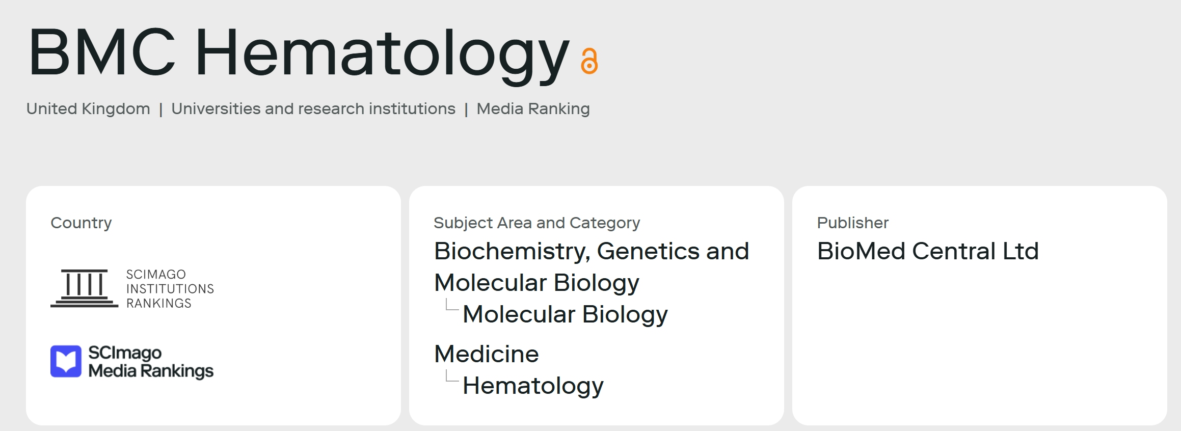Select Biochemistry, Genetics and Molecular Biology area
The height and width of the screenshot is (431, 1181).
click(x=591, y=266)
